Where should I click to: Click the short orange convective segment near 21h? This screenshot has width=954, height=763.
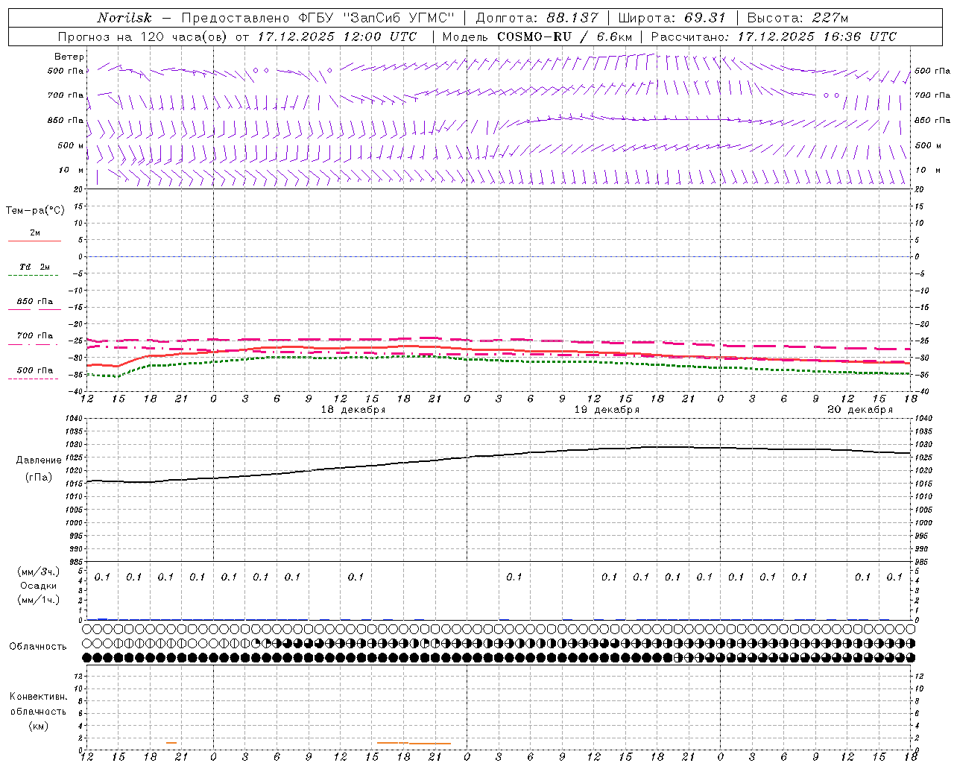tap(171, 743)
